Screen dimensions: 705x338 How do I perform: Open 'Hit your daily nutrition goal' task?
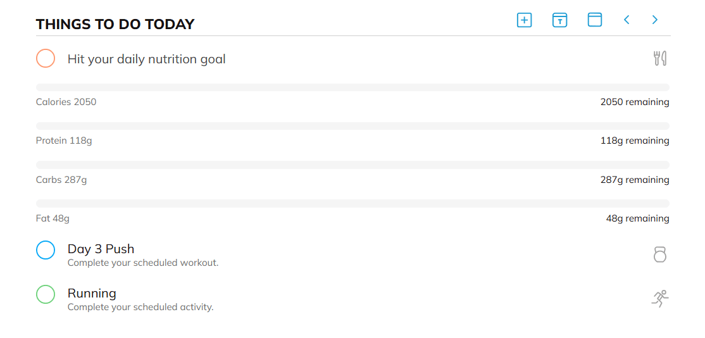[x=147, y=59]
